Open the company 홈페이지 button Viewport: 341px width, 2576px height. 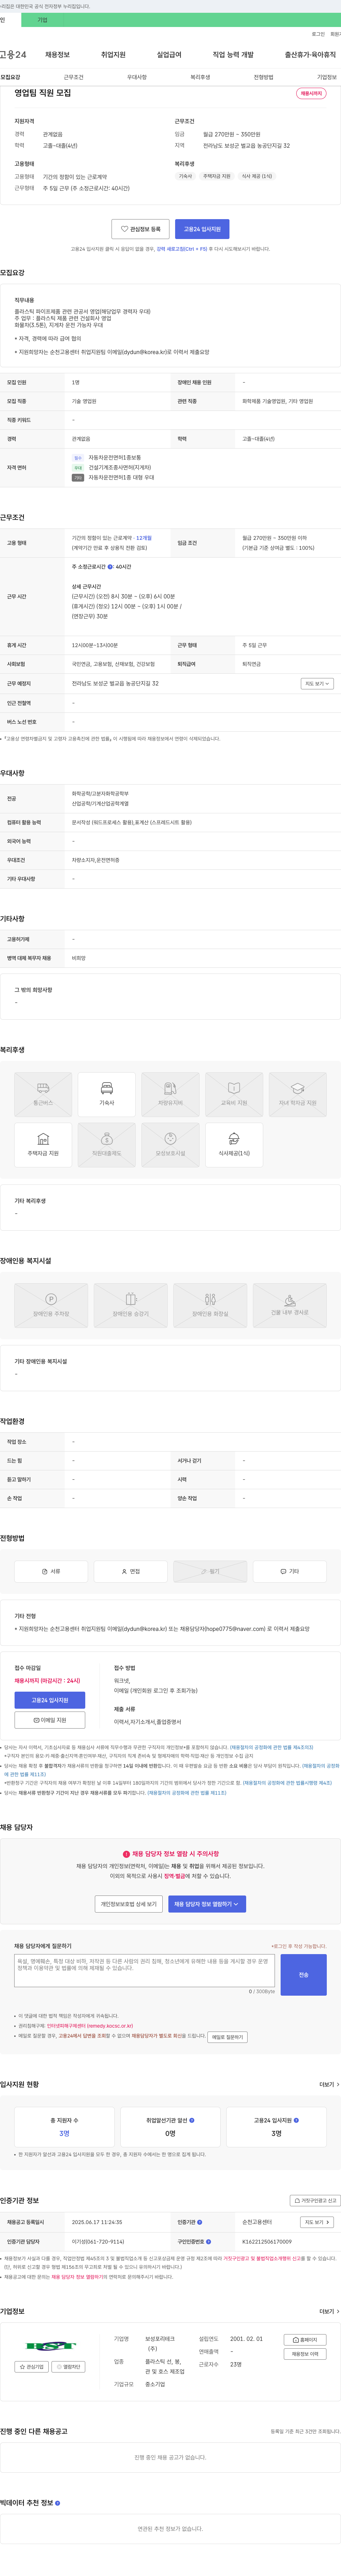[x=306, y=2340]
